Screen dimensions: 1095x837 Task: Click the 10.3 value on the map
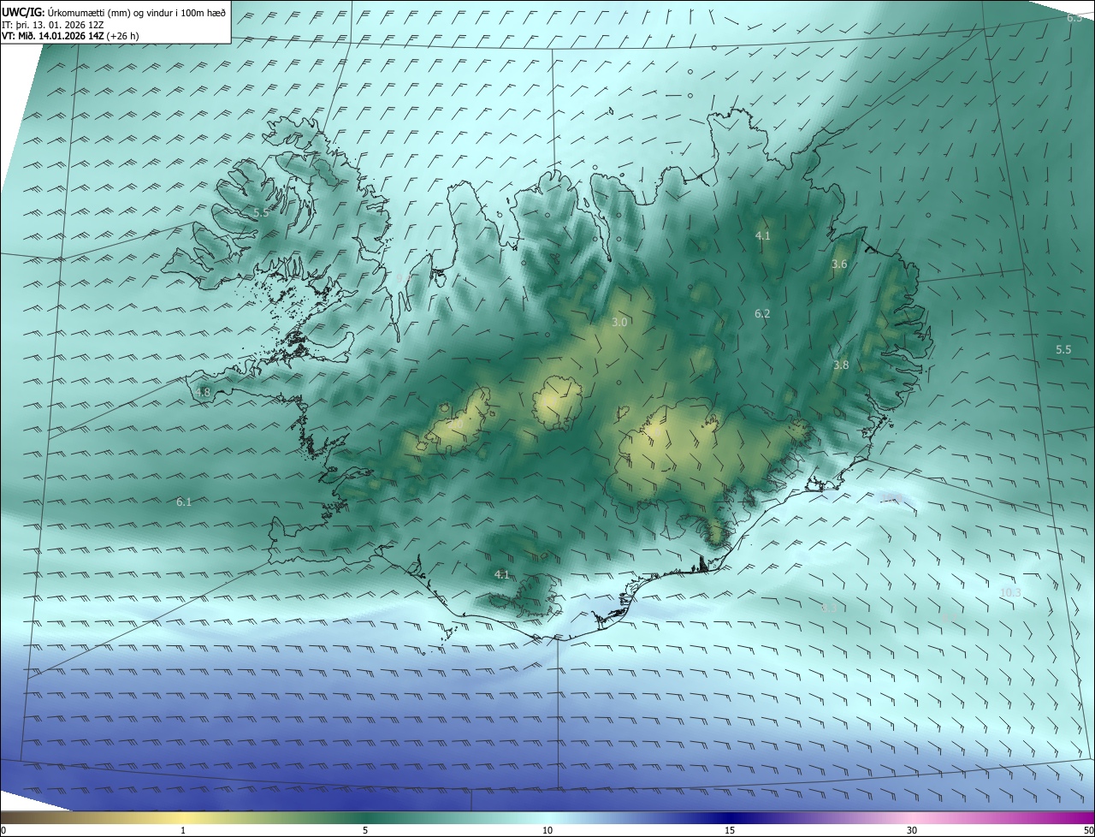click(1010, 592)
